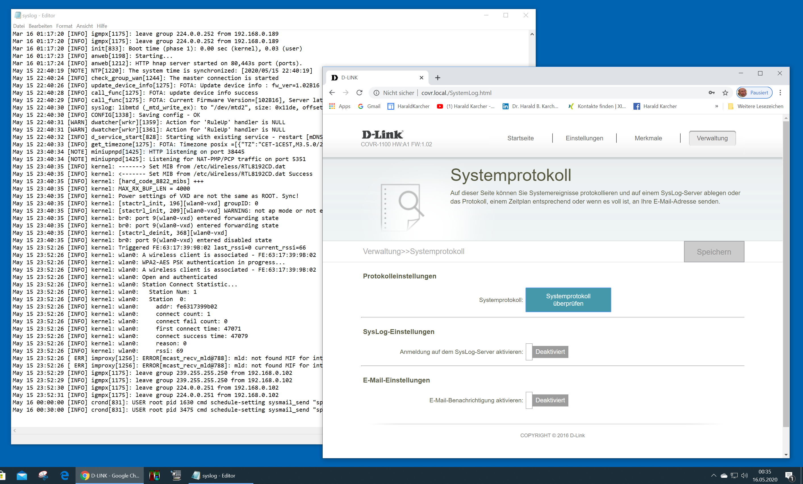803x484 pixels.
Task: Click the browser back arrow
Action: coord(332,93)
